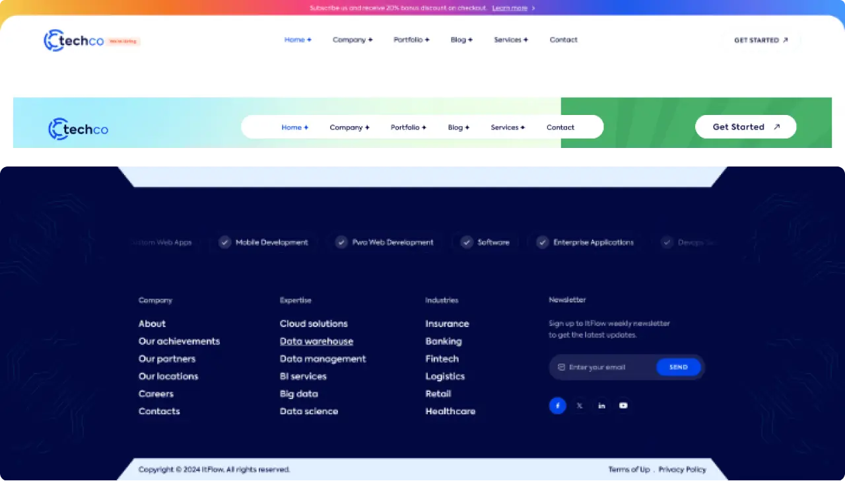The height and width of the screenshot is (481, 845).
Task: Expand Services menu in gradient header
Action: pos(508,128)
